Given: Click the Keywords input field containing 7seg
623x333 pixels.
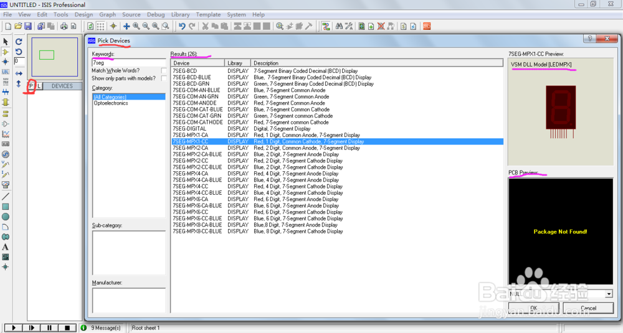Looking at the screenshot, I should [128, 63].
